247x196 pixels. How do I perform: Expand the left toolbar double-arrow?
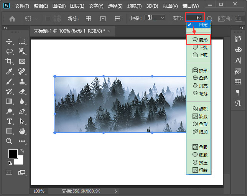(x=5, y=28)
